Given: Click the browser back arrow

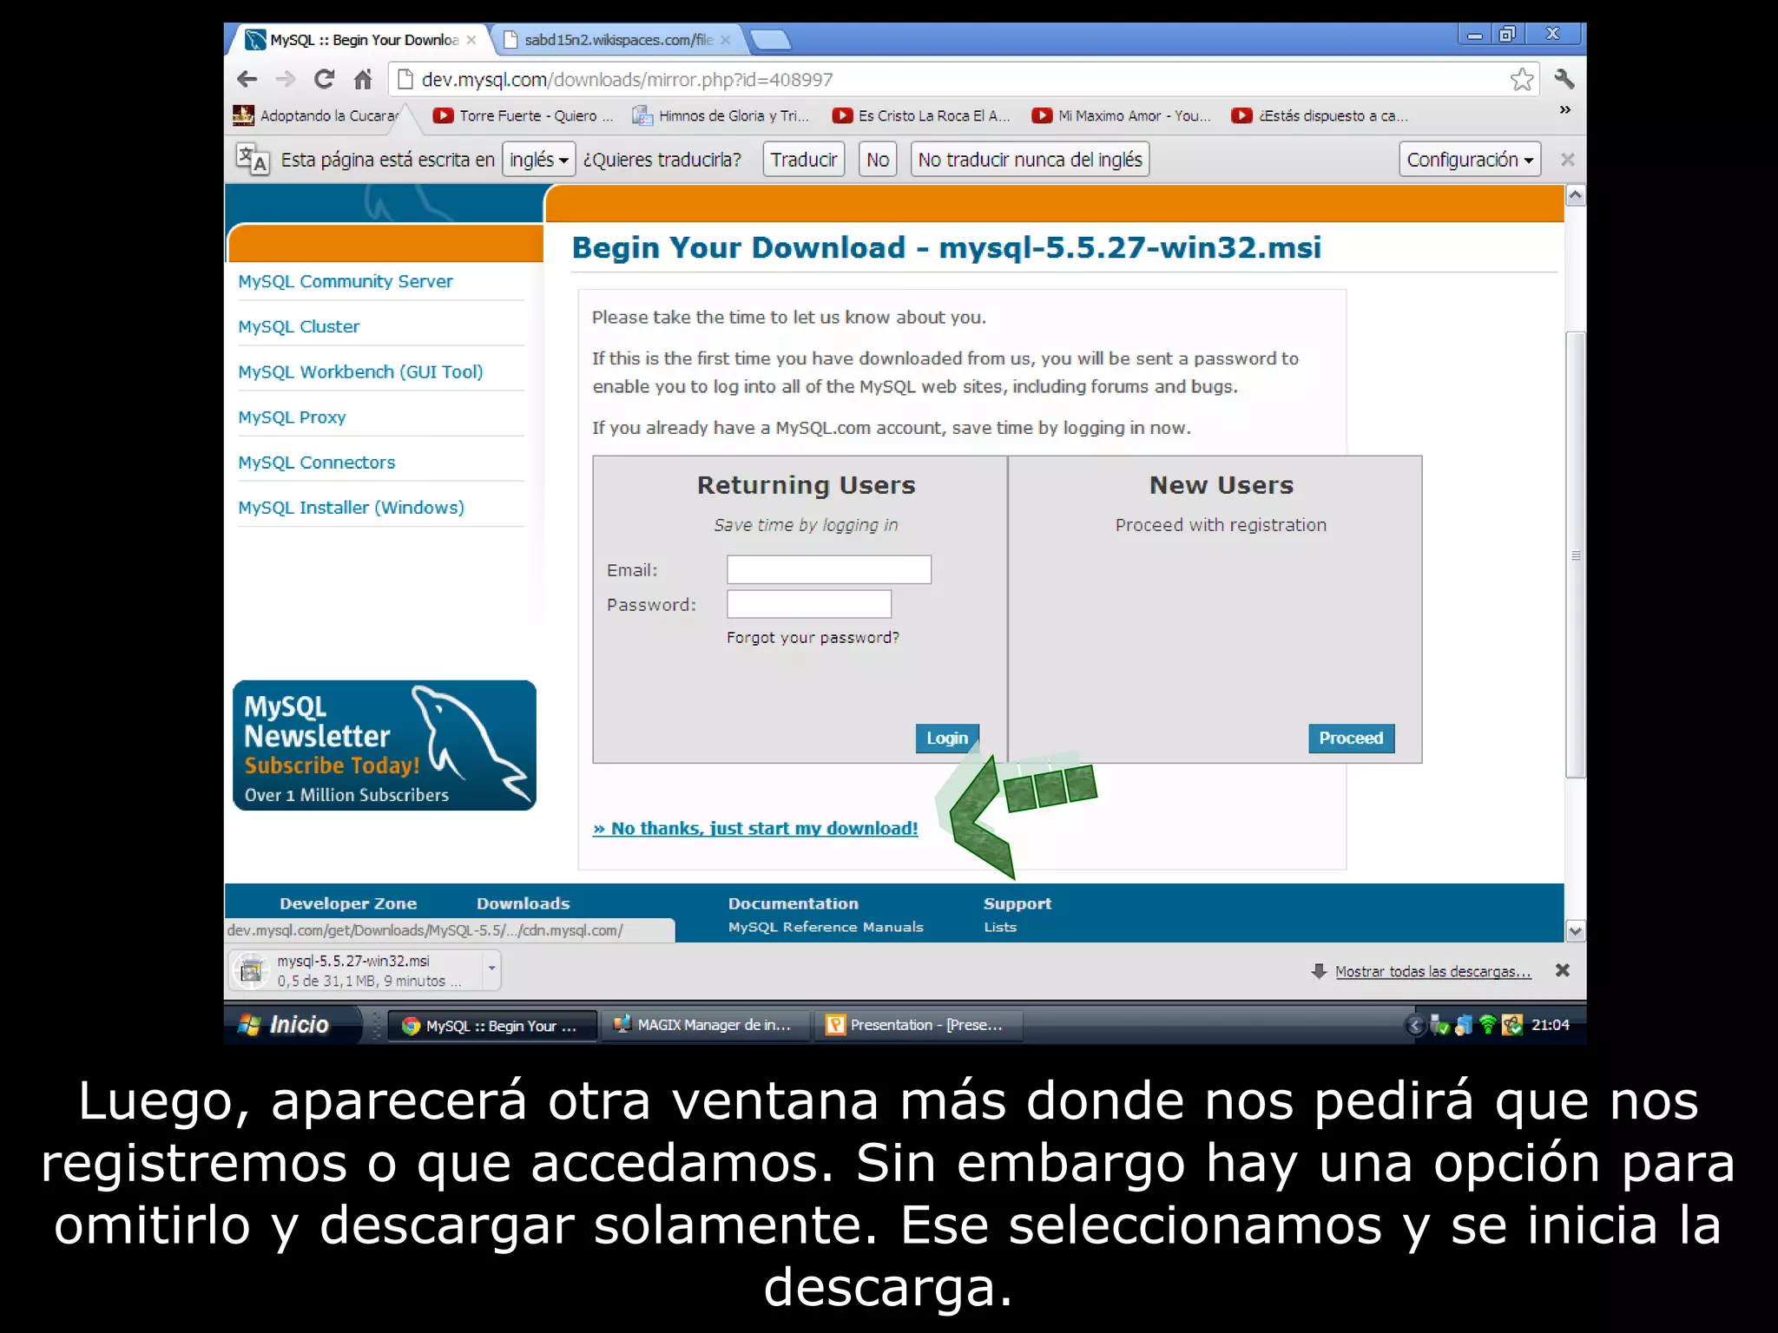Looking at the screenshot, I should pyautogui.click(x=247, y=80).
